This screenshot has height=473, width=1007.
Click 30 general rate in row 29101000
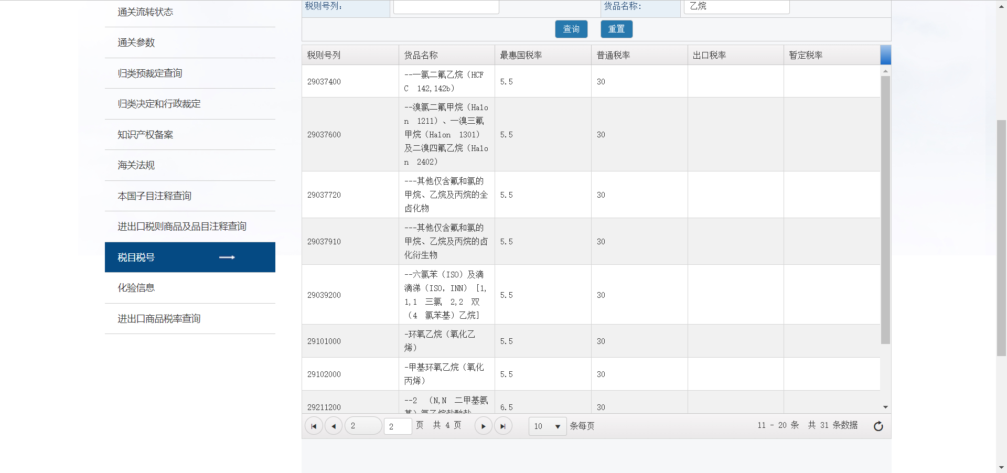pos(601,341)
